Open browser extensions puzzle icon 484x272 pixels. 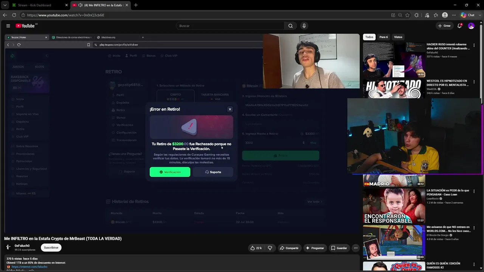click(x=417, y=15)
